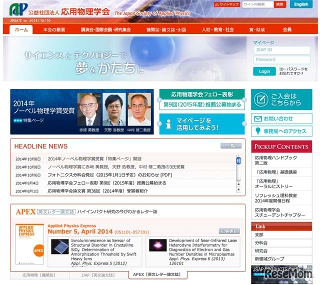The image size is (320, 285).
Task: Open the Ionoluminescence as Sensor article
Action: tap(103, 249)
